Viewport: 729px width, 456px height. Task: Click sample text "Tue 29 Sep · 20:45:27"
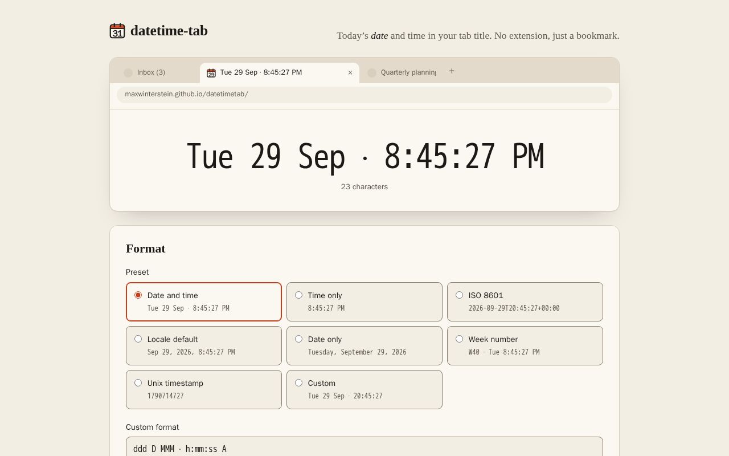click(345, 396)
